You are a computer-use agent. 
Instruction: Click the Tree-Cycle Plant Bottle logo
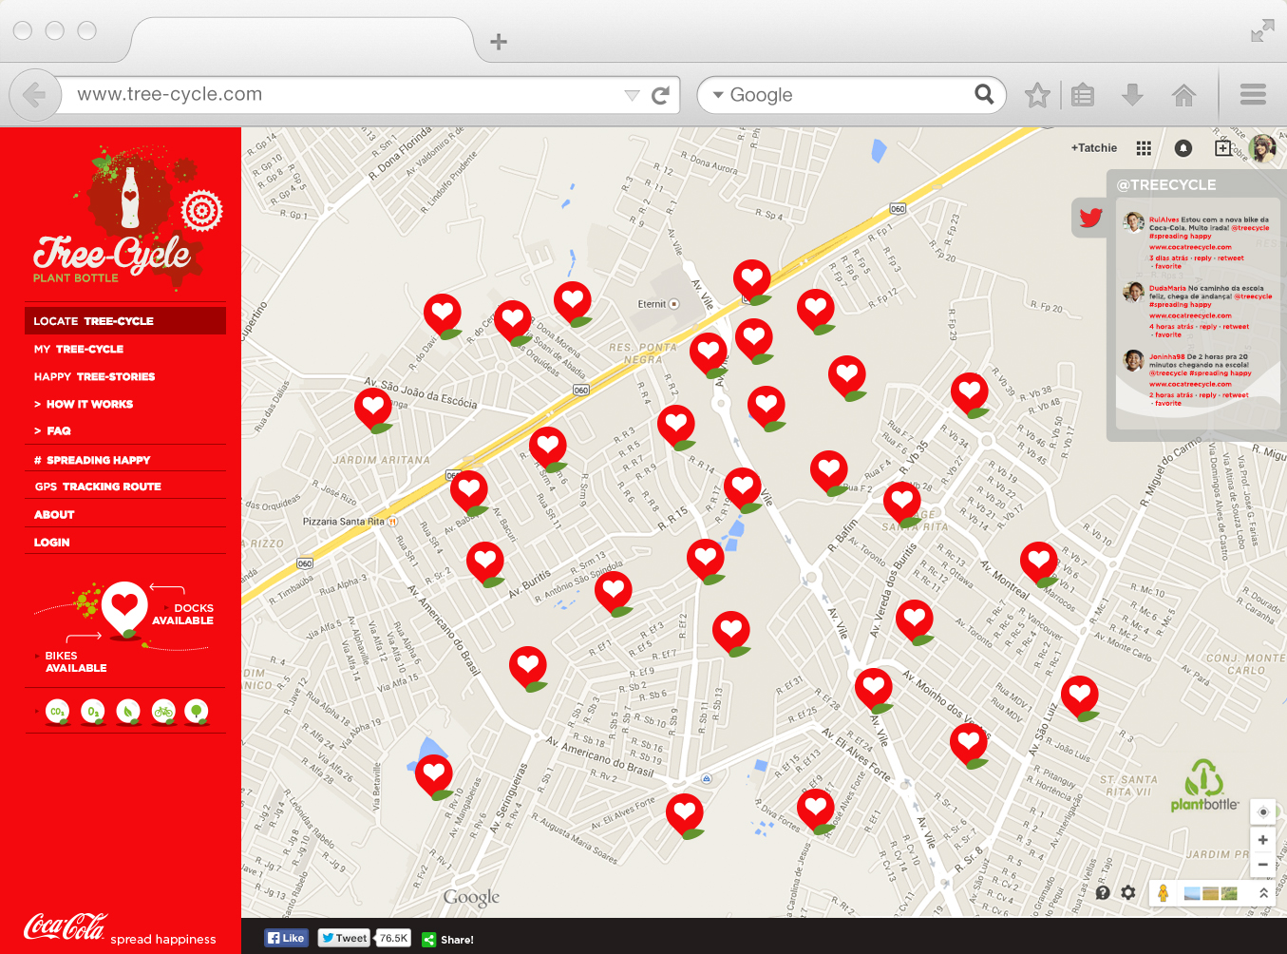pos(128,219)
